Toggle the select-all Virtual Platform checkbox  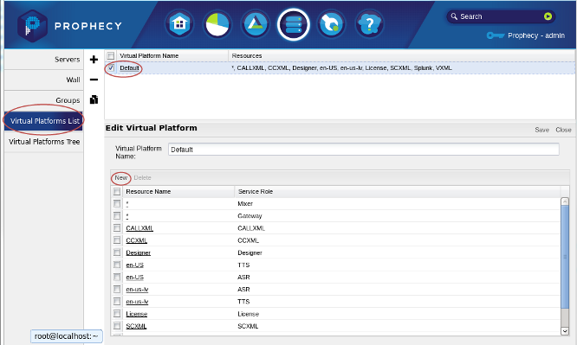110,56
